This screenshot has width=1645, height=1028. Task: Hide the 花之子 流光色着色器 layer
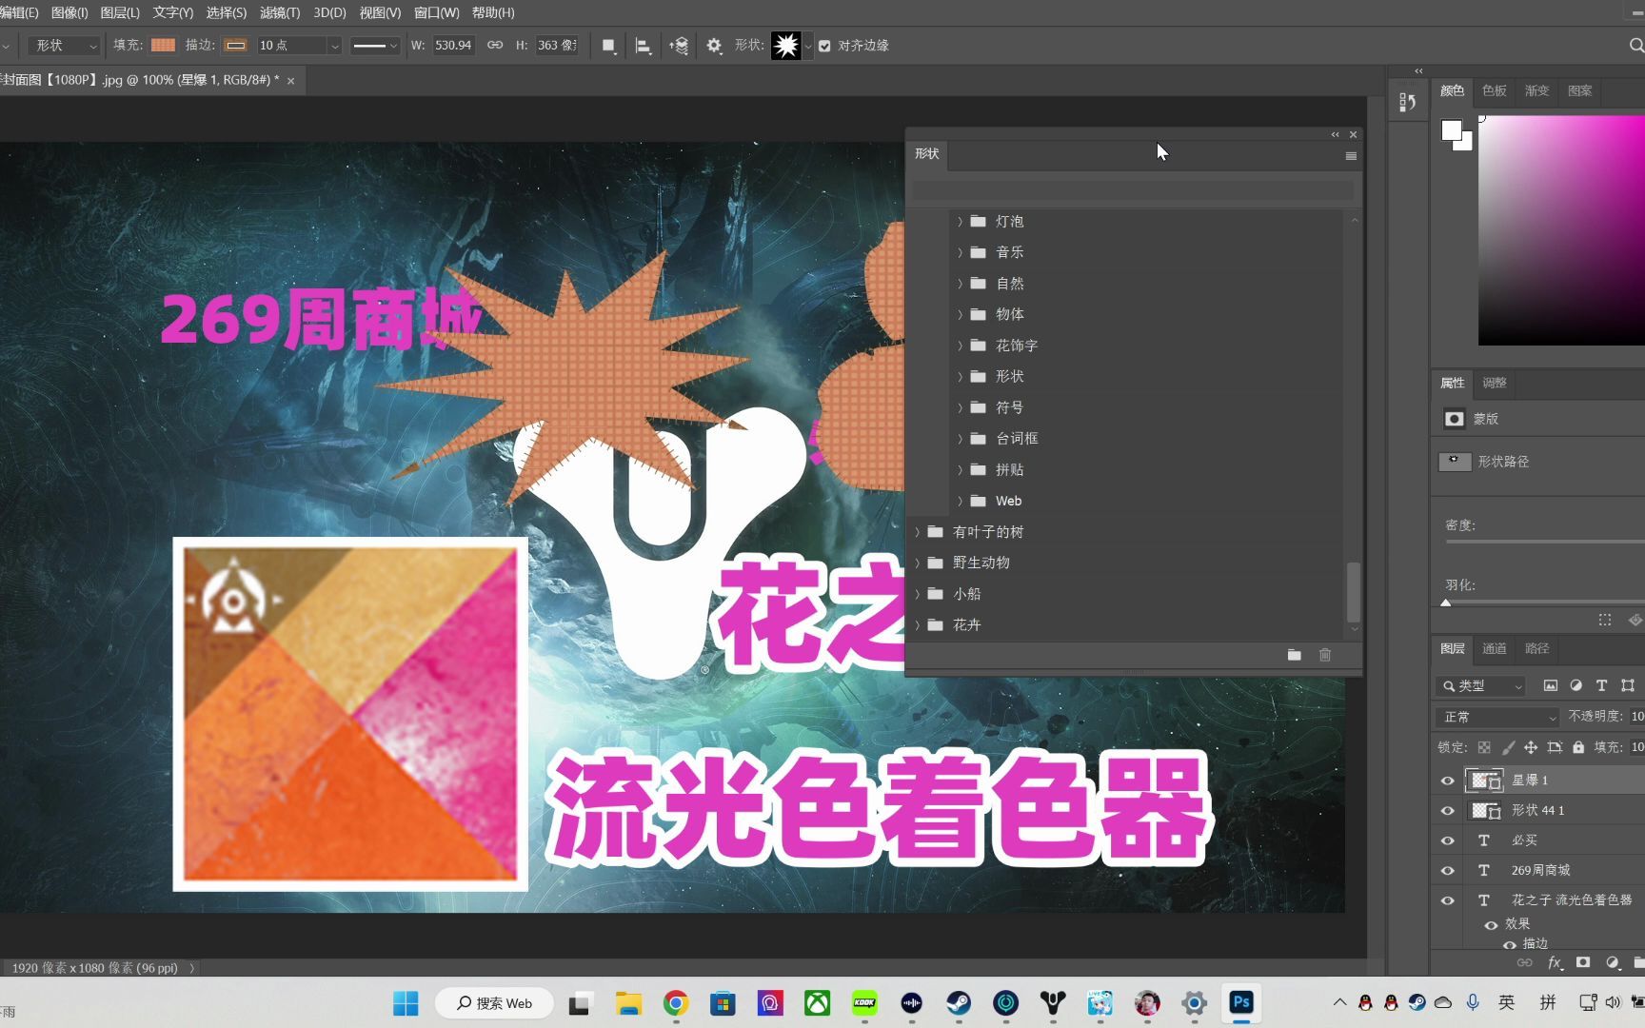click(1448, 899)
